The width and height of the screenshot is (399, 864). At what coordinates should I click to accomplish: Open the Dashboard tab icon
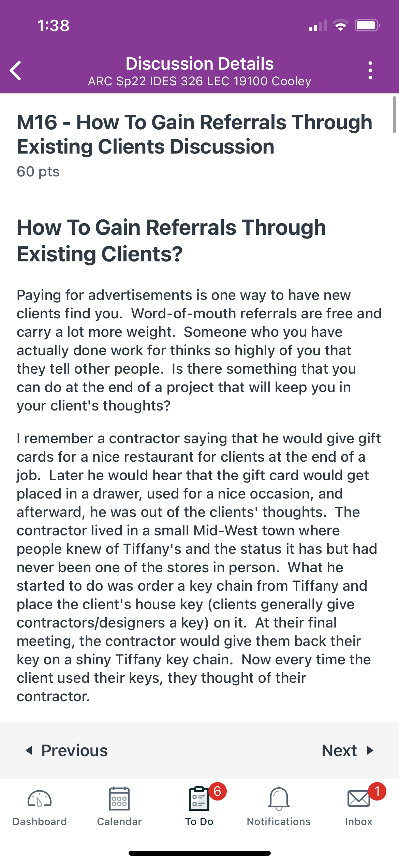tap(40, 799)
